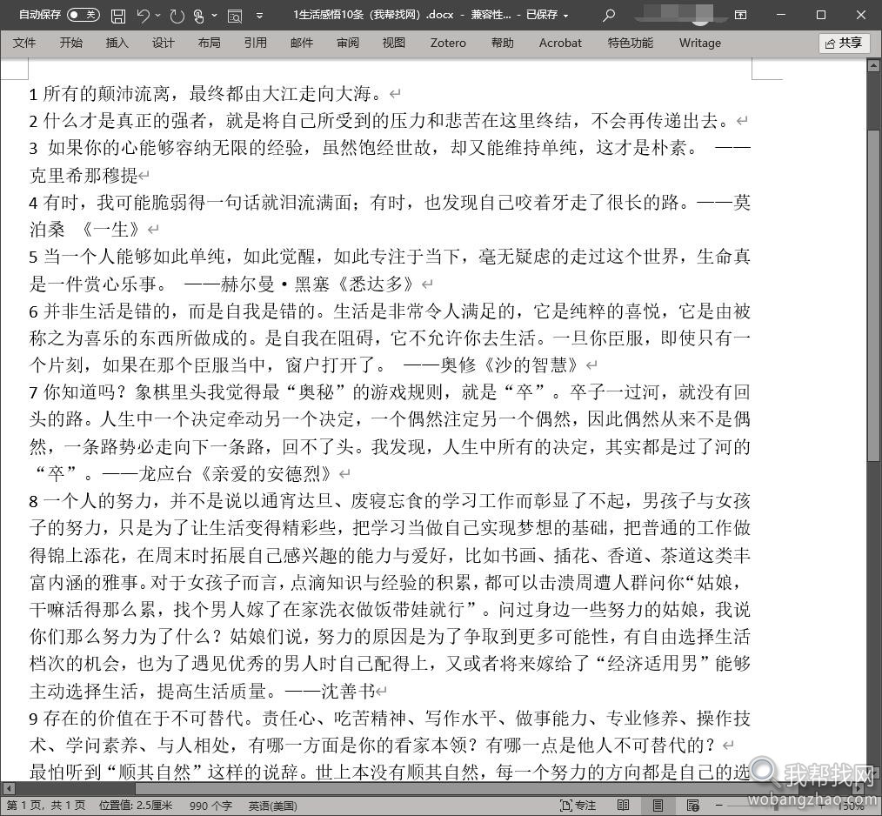This screenshot has width=882, height=816.
Task: Click the language indicator 英语(美国)
Action: 273,806
